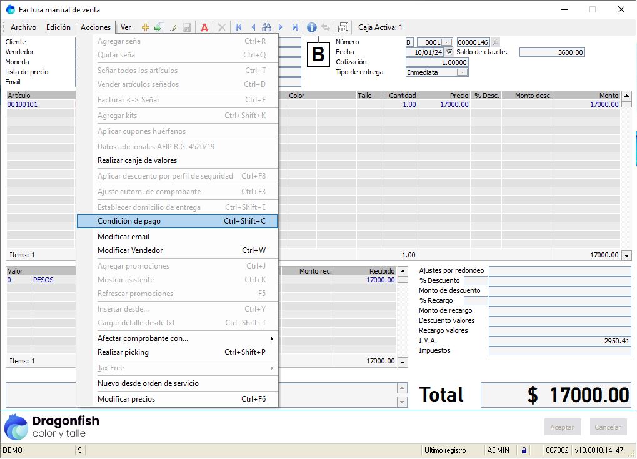
Task: Click the stacked windows toolbar icon
Action: point(343,27)
